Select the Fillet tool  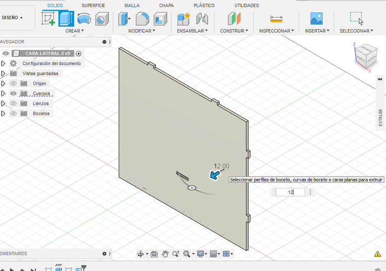[x=142, y=19]
